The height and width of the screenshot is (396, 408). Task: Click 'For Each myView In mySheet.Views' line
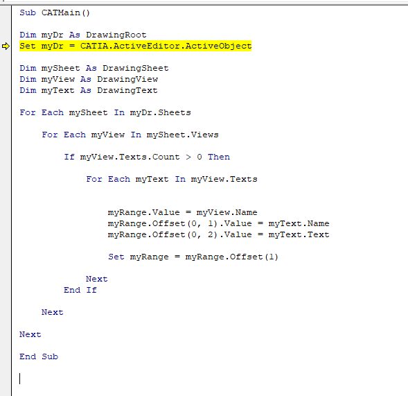[130, 135]
